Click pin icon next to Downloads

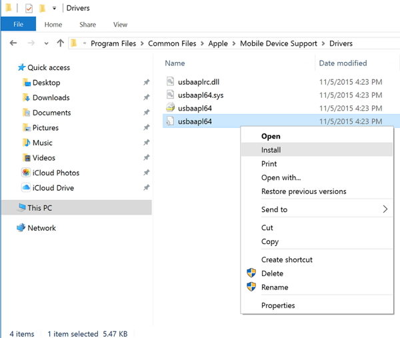146,97
